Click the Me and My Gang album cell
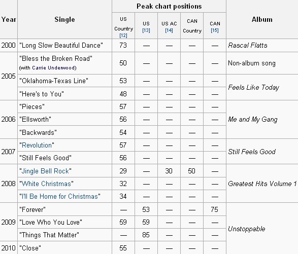 262,120
